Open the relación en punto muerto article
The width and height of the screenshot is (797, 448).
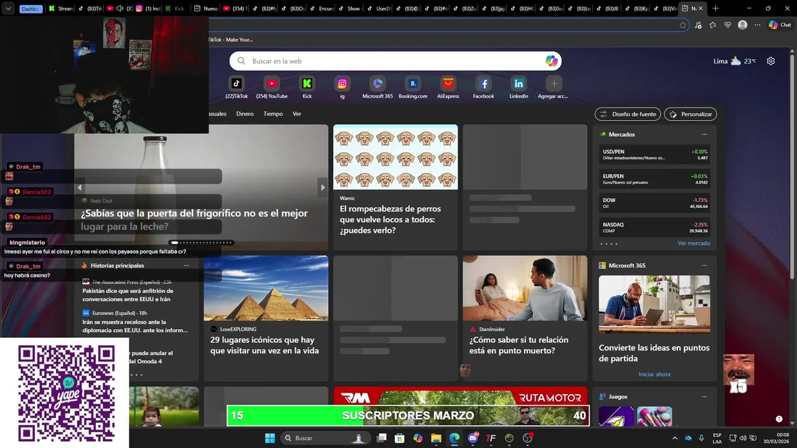525,318
